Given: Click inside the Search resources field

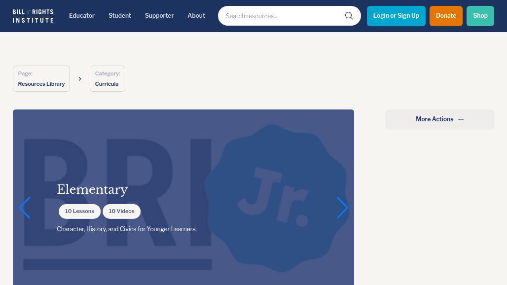Looking at the screenshot, I should (281, 16).
